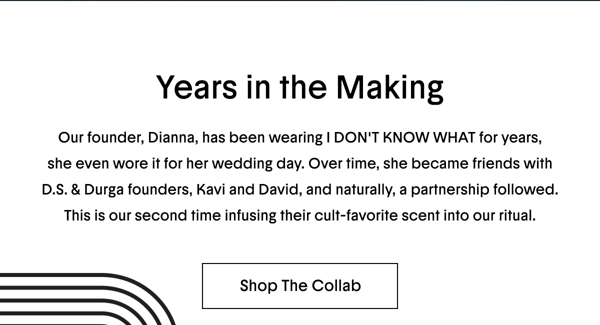Click the word 'Making' in the headline
Viewport: 600px width, 325px height.
click(389, 87)
